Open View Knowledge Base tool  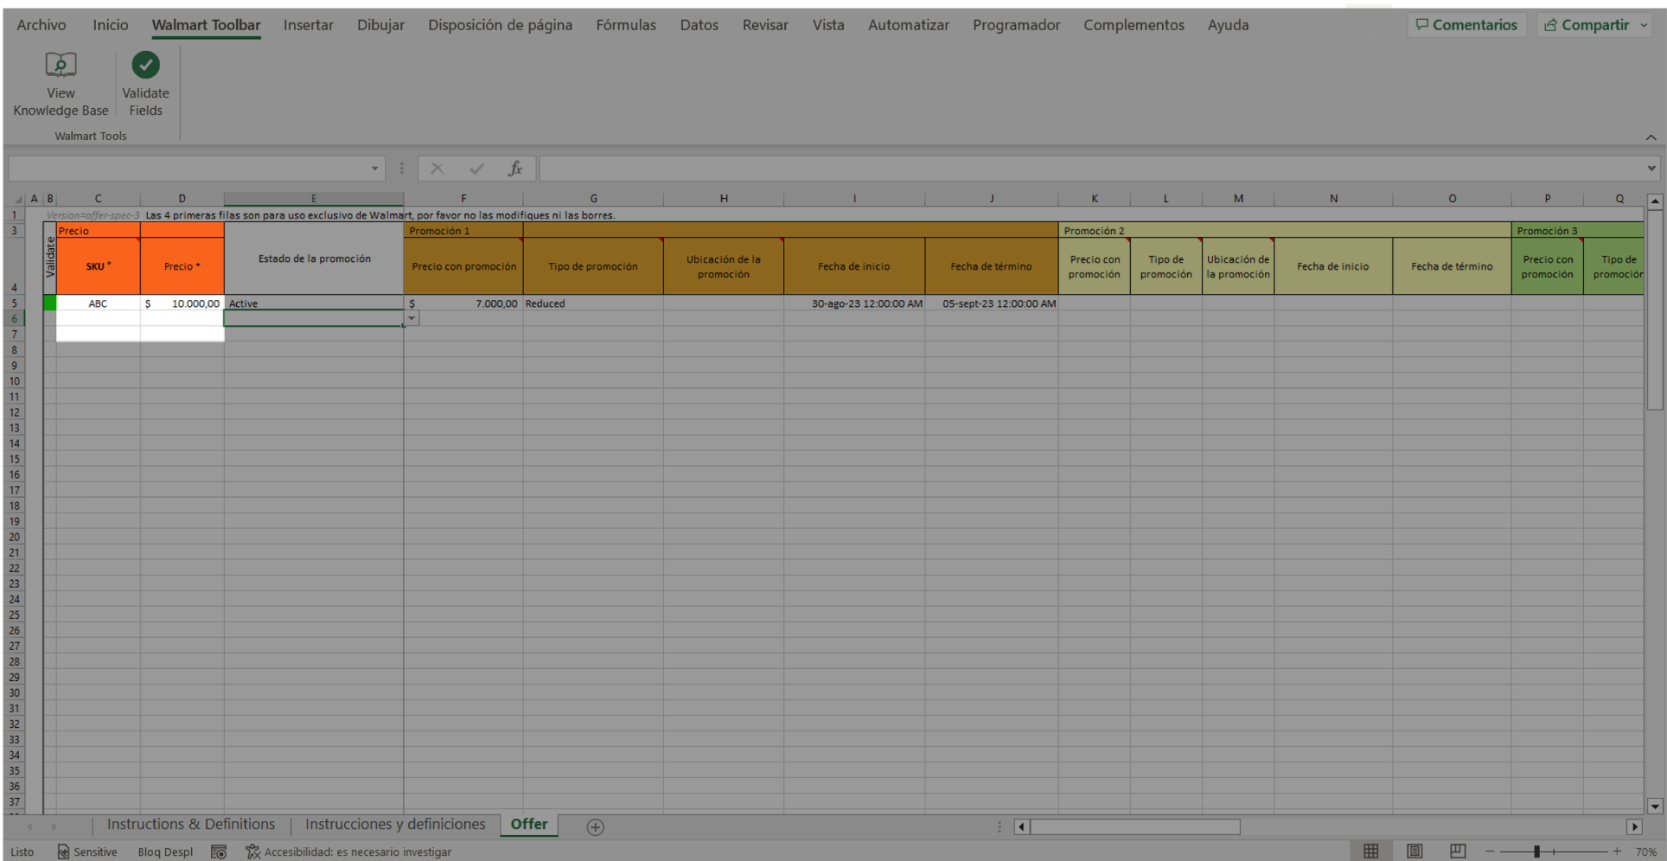(x=61, y=85)
